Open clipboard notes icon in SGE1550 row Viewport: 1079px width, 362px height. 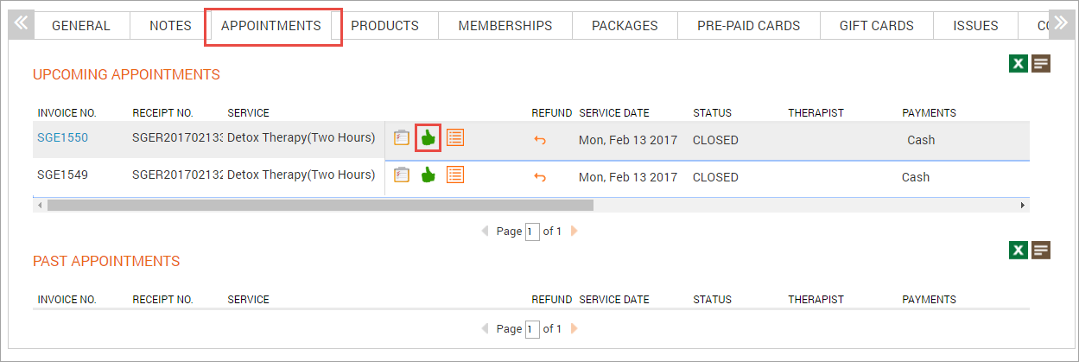401,138
